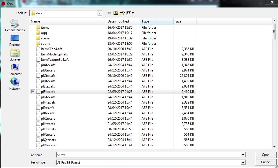Click date 28/04/2017 19:42
Viewport: 278px width, 168px height.
coord(120,107)
